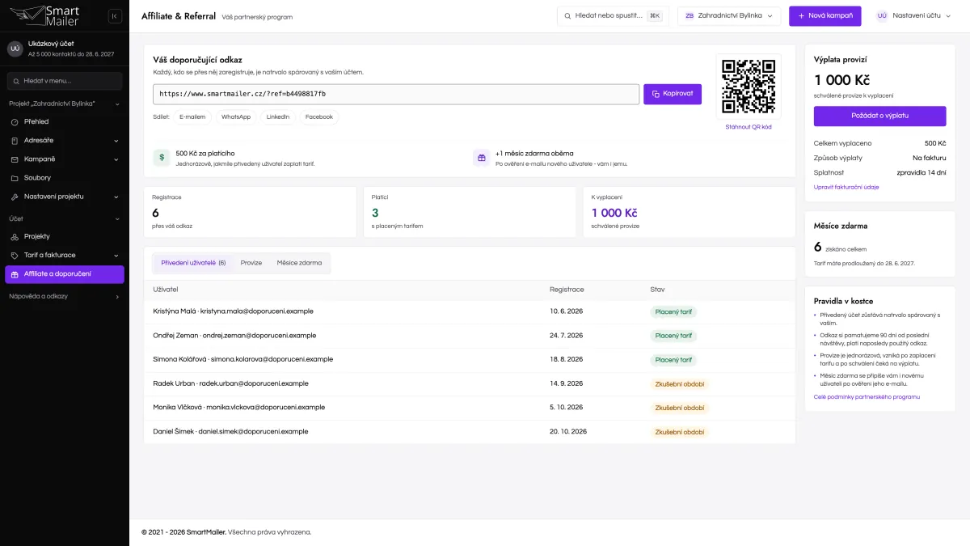
Task: Open Projekty in the sidebar
Action: [x=65, y=236]
